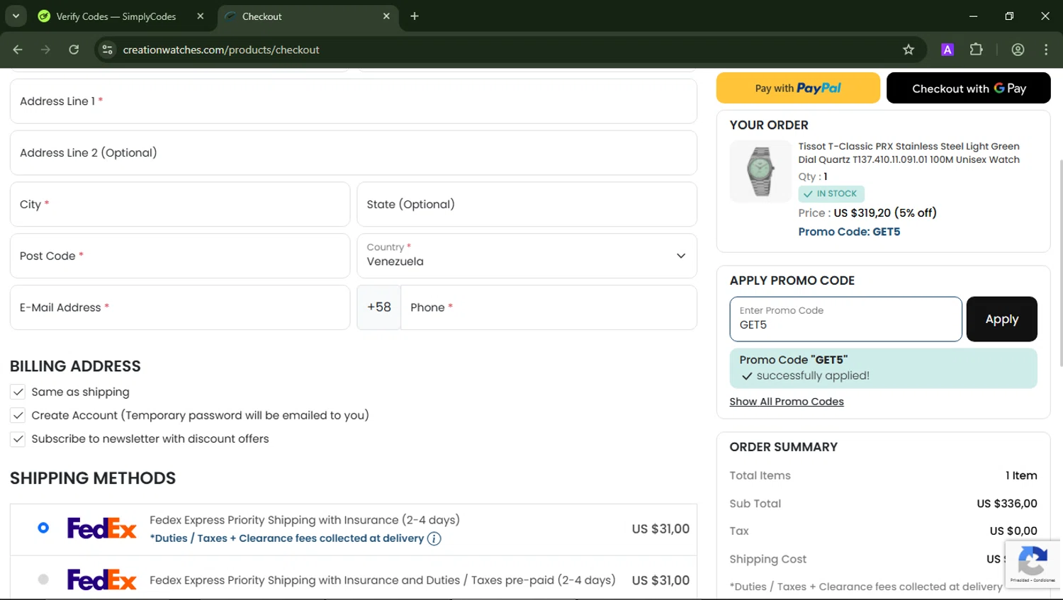Click the IN STOCK badge
The image size is (1063, 600).
click(x=831, y=193)
